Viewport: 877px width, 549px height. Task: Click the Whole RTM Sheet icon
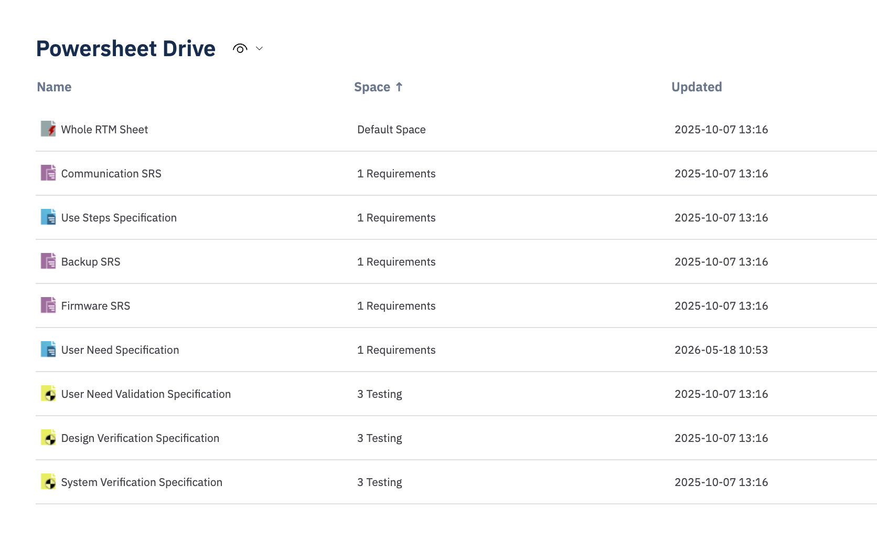click(48, 129)
